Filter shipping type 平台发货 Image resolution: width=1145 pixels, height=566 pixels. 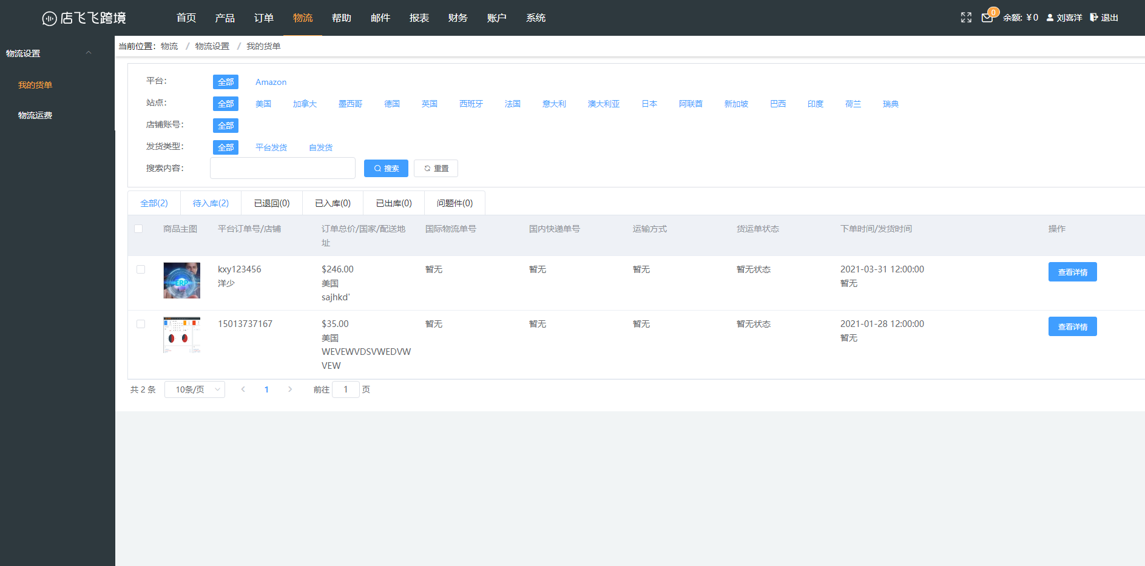pos(271,147)
